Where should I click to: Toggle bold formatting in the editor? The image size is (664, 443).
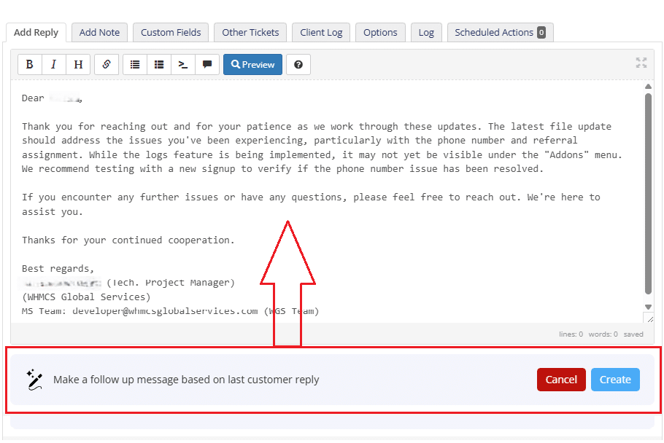30,64
